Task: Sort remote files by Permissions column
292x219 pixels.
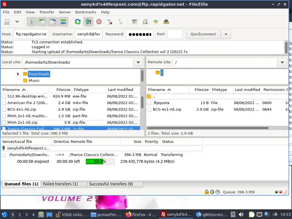Action: 273,90
